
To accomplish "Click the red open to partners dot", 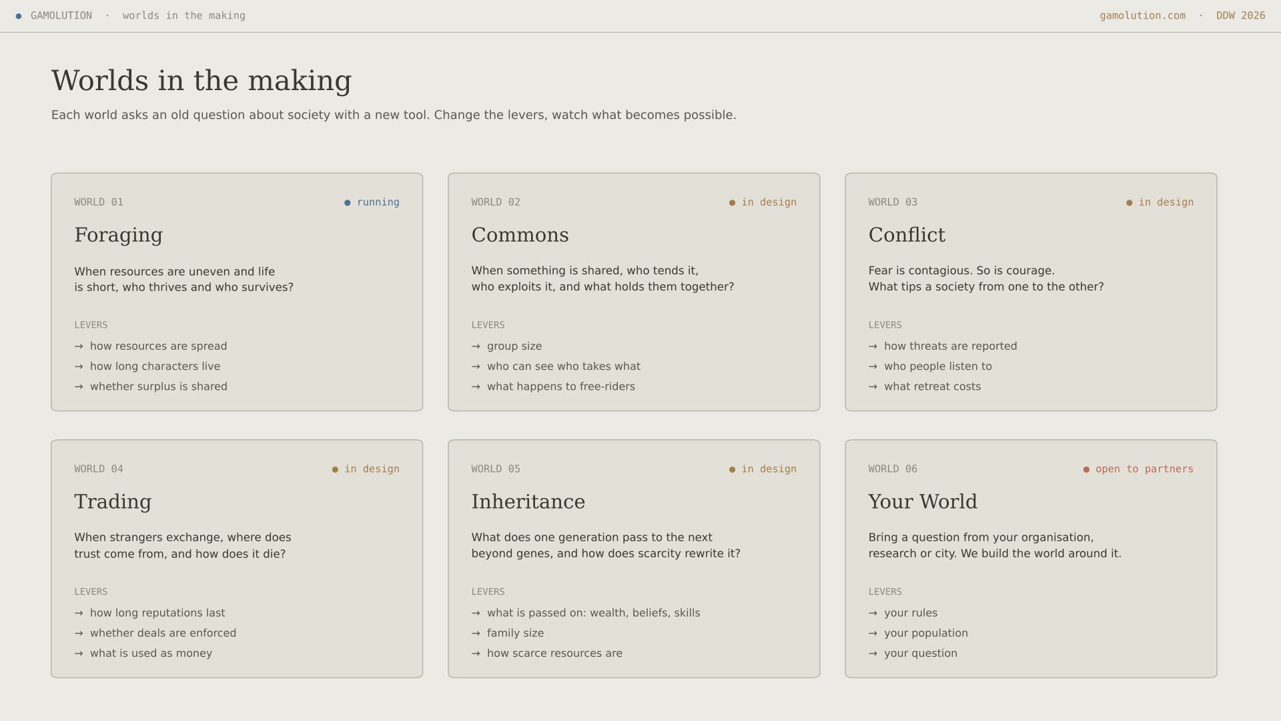I will (x=1086, y=470).
